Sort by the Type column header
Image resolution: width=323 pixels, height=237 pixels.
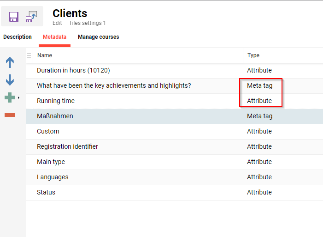(253, 55)
